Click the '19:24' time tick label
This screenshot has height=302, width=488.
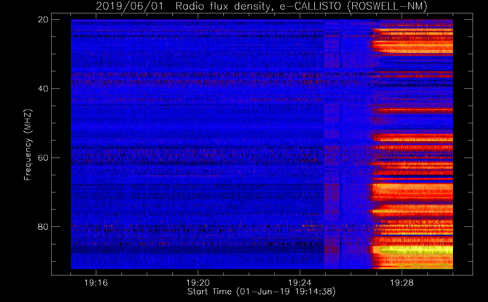tap(300, 283)
